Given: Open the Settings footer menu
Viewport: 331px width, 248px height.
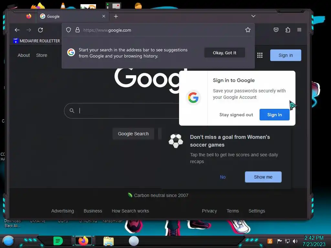Looking at the screenshot, I should 256,211.
